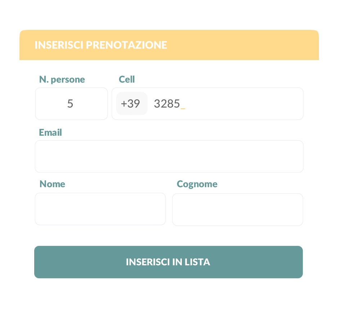Click the Cell field label

coord(127,79)
